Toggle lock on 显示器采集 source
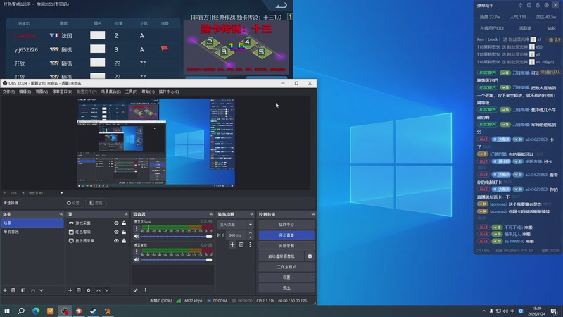563x317 pixels. coord(124,241)
